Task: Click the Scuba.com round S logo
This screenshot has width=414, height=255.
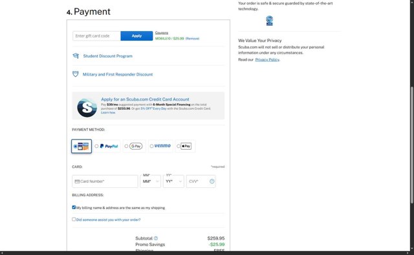Action: [87, 107]
